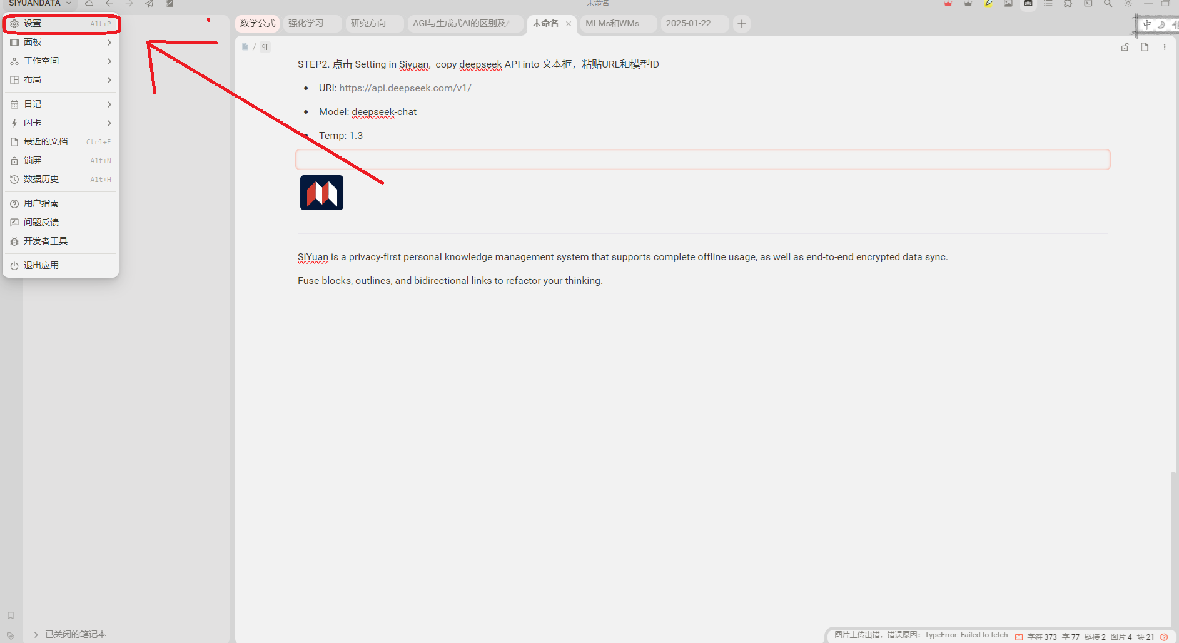This screenshot has height=643, width=1179.
Task: Switch to the 数学公式 tab
Action: click(257, 24)
